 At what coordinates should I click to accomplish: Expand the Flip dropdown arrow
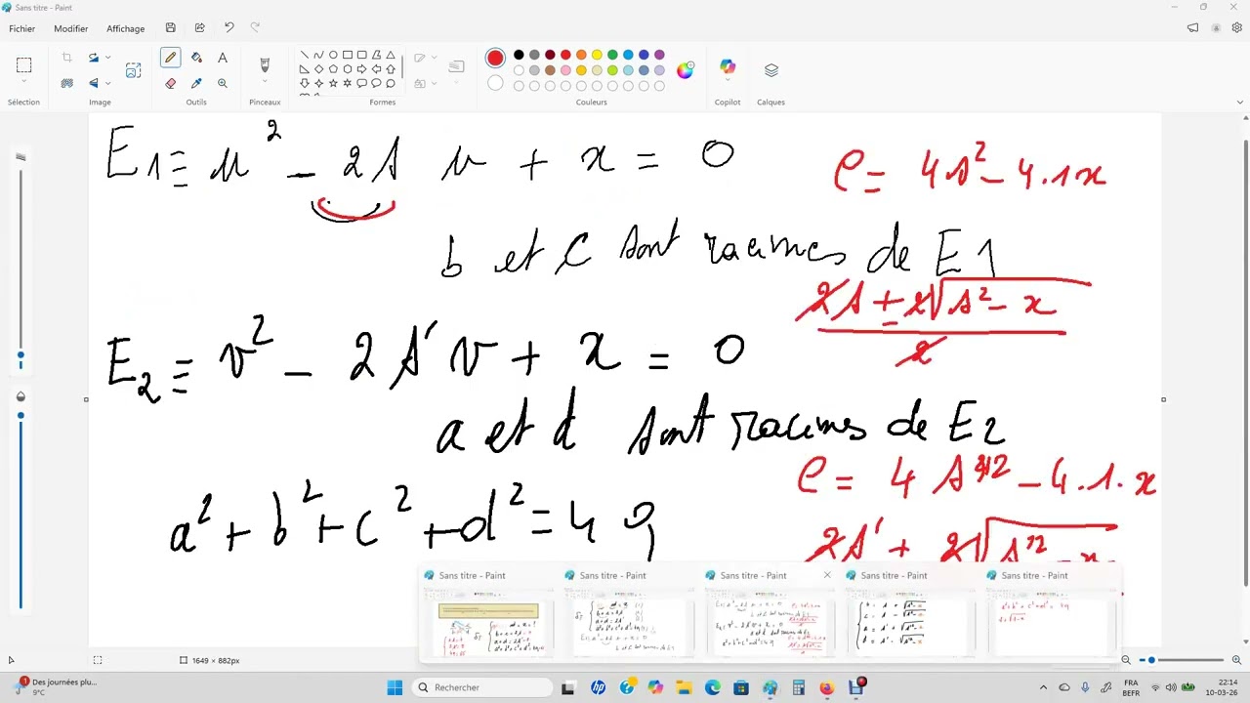point(107,83)
